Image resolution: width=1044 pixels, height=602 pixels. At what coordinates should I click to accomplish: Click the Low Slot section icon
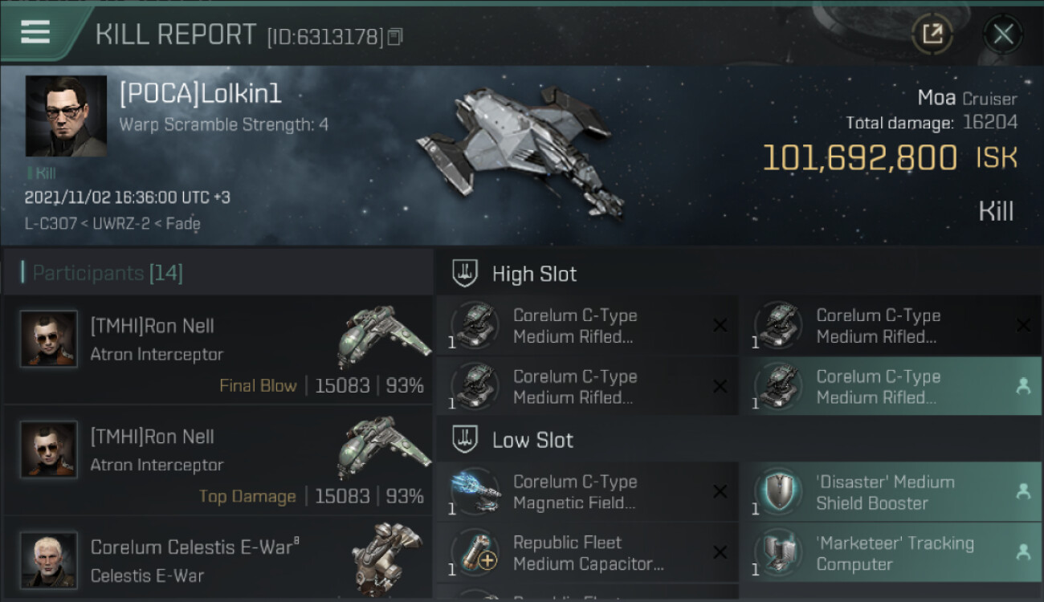click(465, 440)
